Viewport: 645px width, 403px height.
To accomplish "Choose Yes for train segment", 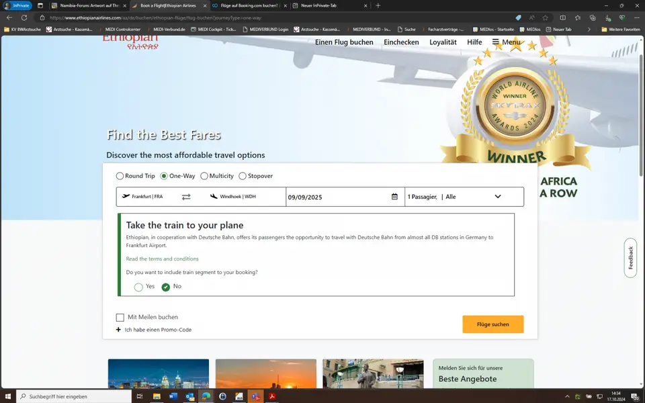I will point(138,287).
